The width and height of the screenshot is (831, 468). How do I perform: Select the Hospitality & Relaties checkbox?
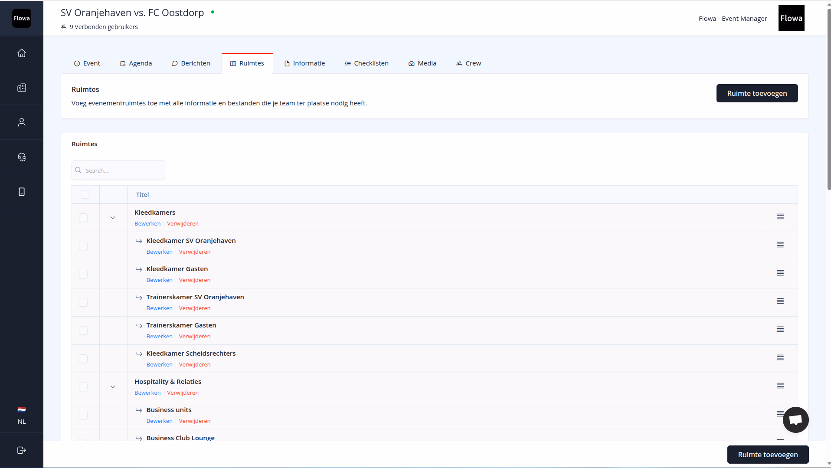[83, 387]
